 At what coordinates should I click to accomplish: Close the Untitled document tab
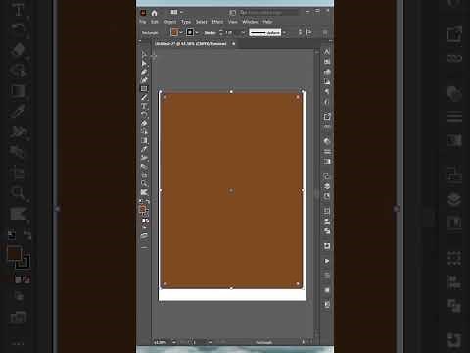pyautogui.click(x=233, y=43)
